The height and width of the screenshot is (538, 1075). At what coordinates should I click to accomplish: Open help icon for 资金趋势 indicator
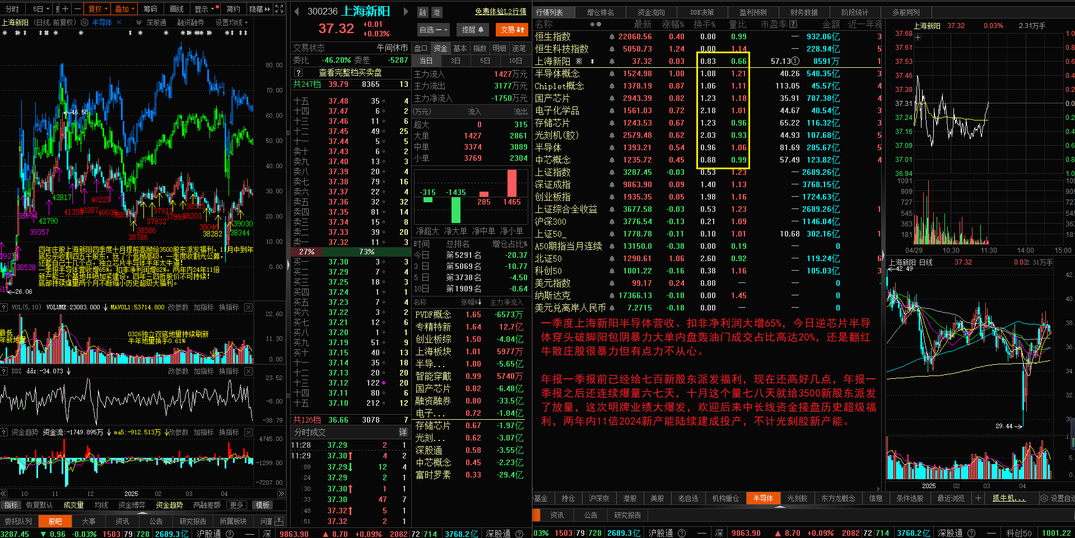tap(4, 432)
